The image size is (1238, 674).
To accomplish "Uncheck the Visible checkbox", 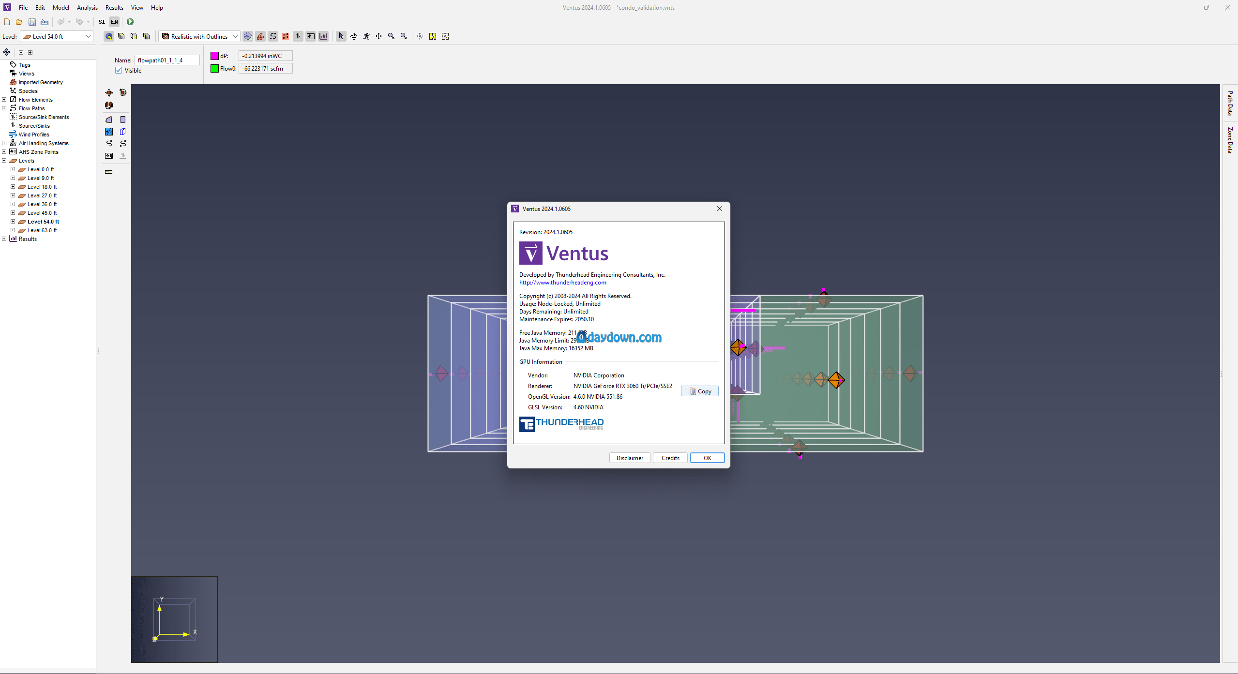I will (119, 71).
